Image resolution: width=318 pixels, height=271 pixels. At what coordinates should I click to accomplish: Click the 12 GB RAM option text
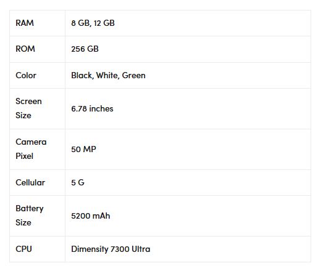click(x=104, y=23)
